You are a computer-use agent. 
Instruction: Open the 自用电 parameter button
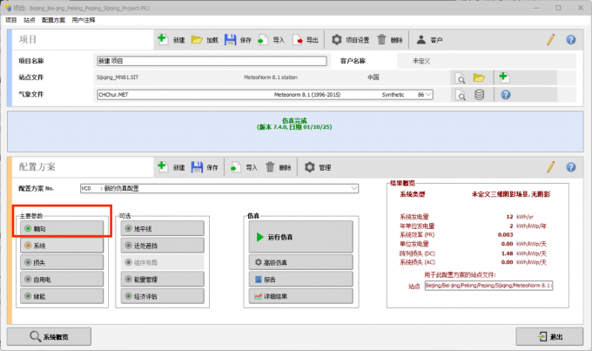(x=62, y=280)
